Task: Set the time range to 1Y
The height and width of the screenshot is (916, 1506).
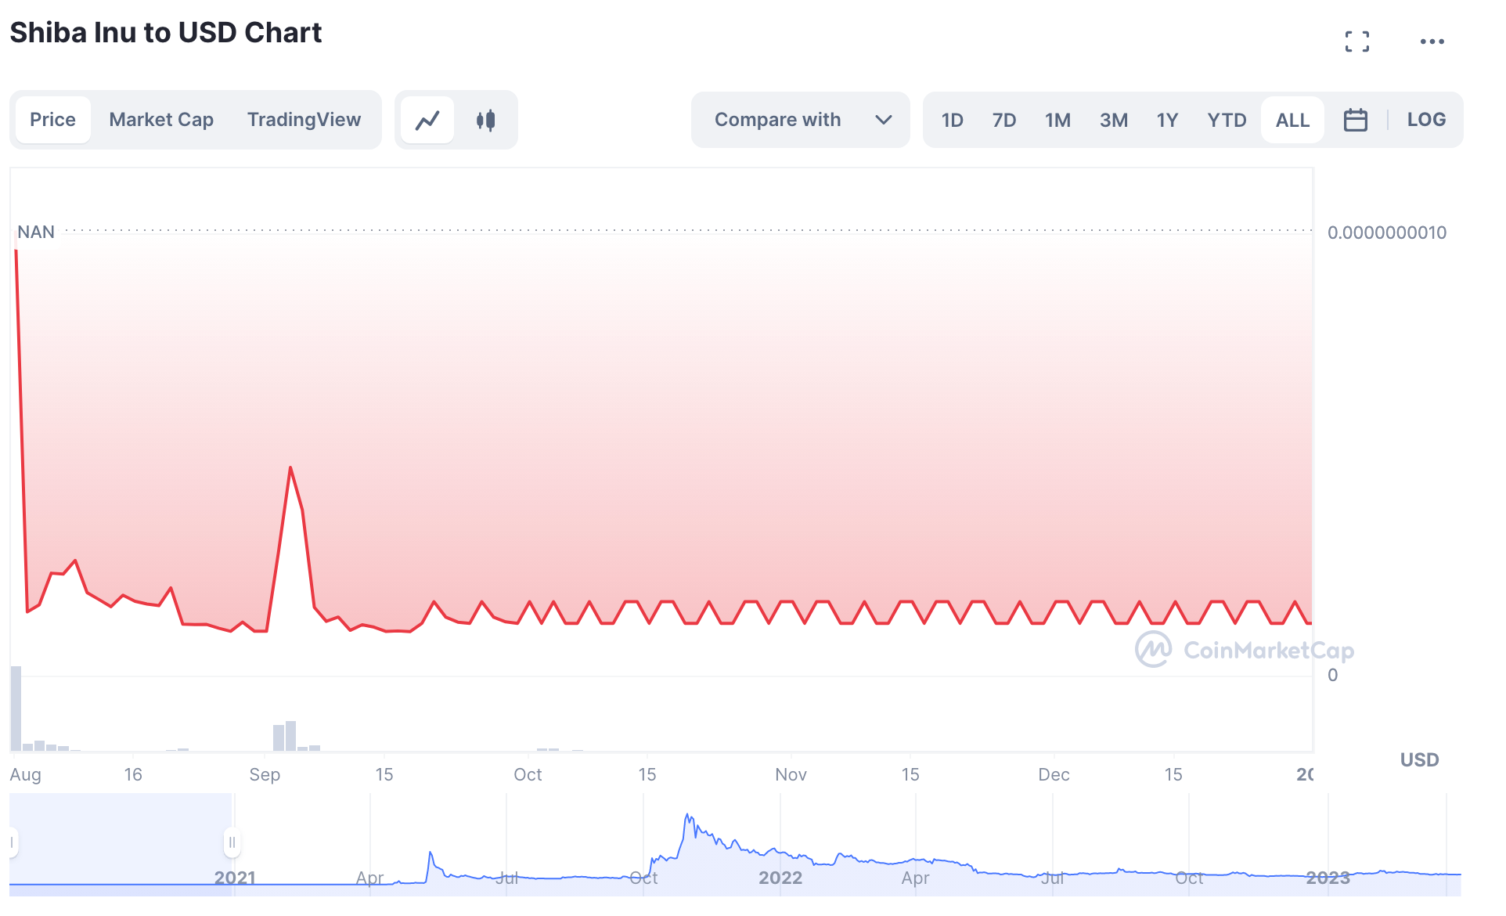Action: coord(1167,120)
